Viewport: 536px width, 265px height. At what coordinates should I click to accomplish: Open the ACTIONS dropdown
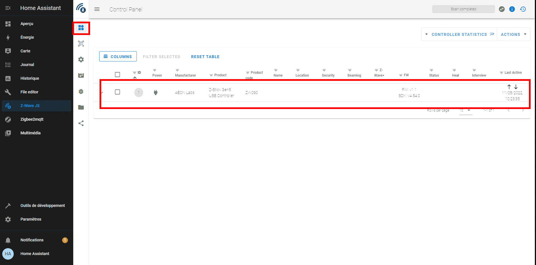513,34
